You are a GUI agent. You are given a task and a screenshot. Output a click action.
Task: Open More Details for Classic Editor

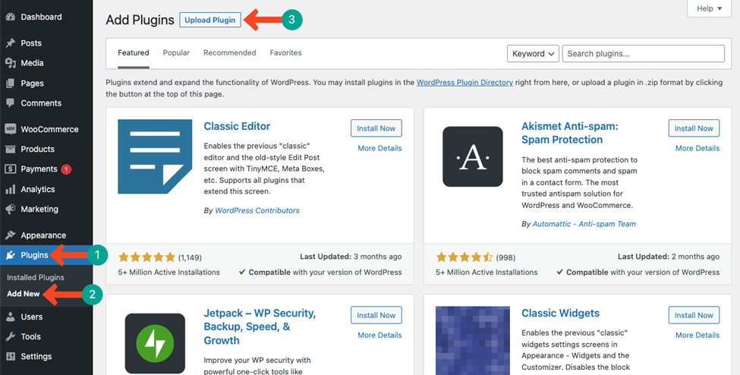pyautogui.click(x=379, y=148)
